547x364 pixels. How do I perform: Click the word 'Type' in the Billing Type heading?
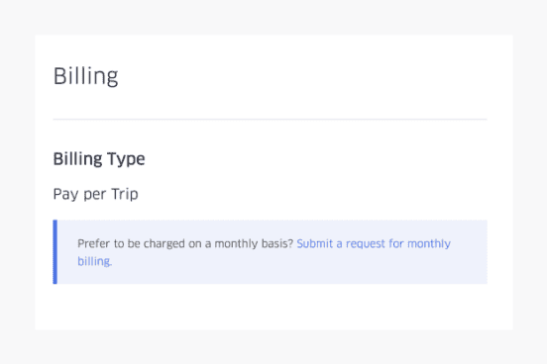126,160
